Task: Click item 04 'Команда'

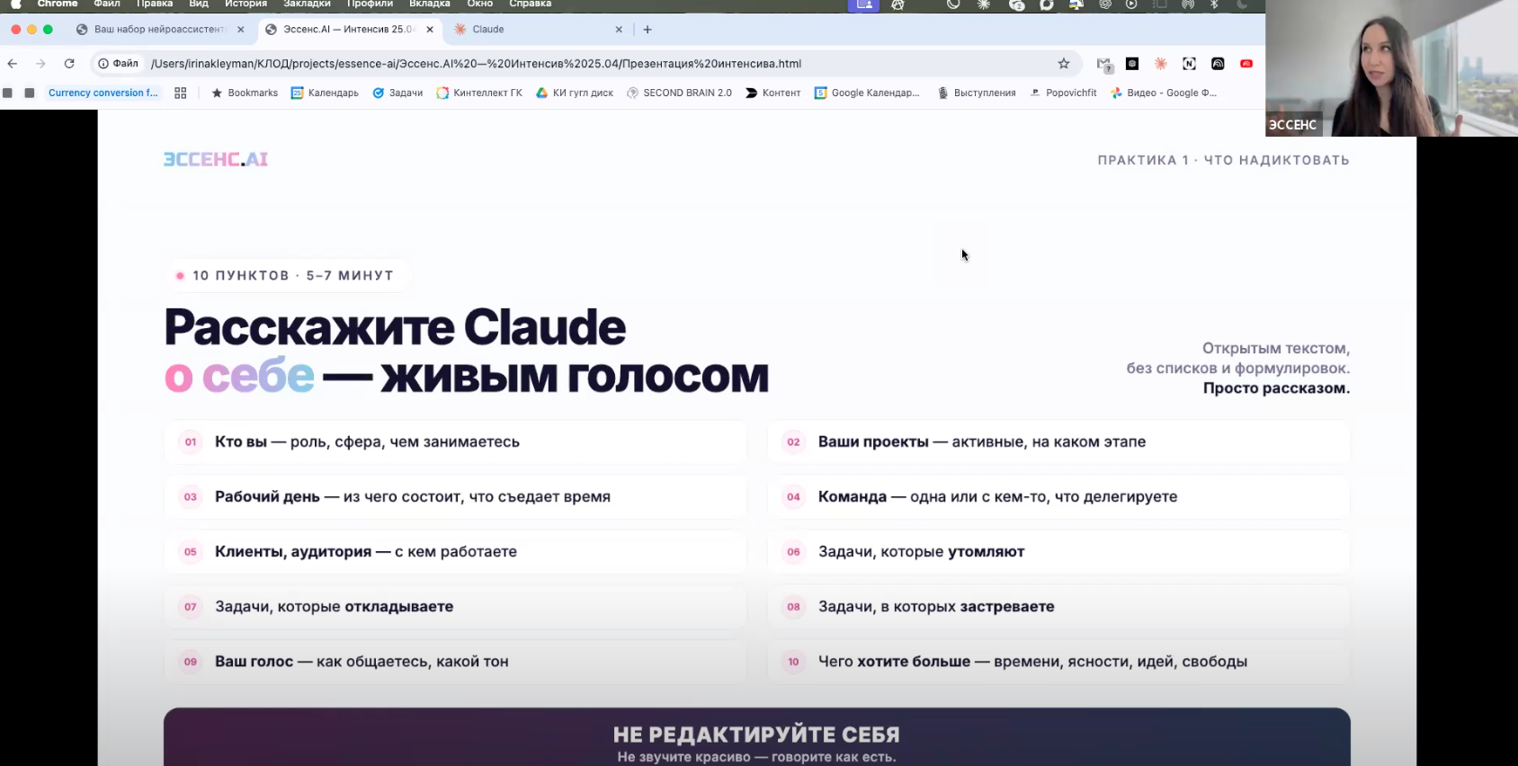Action: click(1058, 496)
